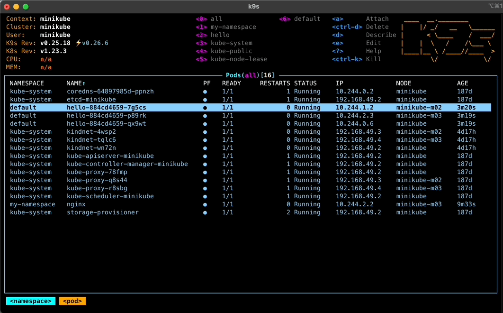Select pod name kube-apiserver-minikube
Image resolution: width=503 pixels, height=313 pixels.
110,156
